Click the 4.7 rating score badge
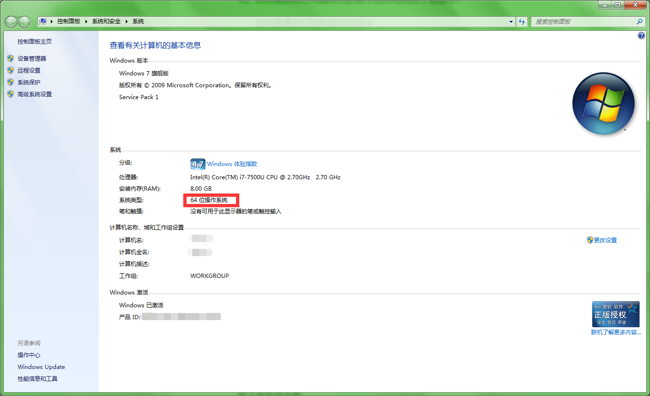The height and width of the screenshot is (396, 650). (x=198, y=164)
